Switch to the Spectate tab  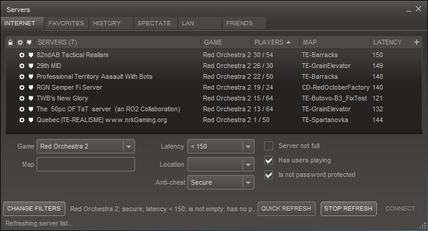click(155, 23)
